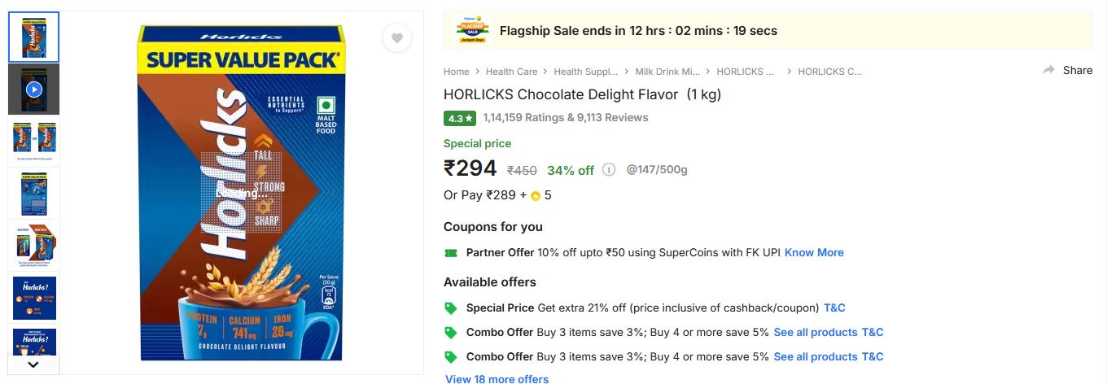Screen dimensions: 1107x384
Task: Open Home breadcrumb link
Action: tap(457, 72)
